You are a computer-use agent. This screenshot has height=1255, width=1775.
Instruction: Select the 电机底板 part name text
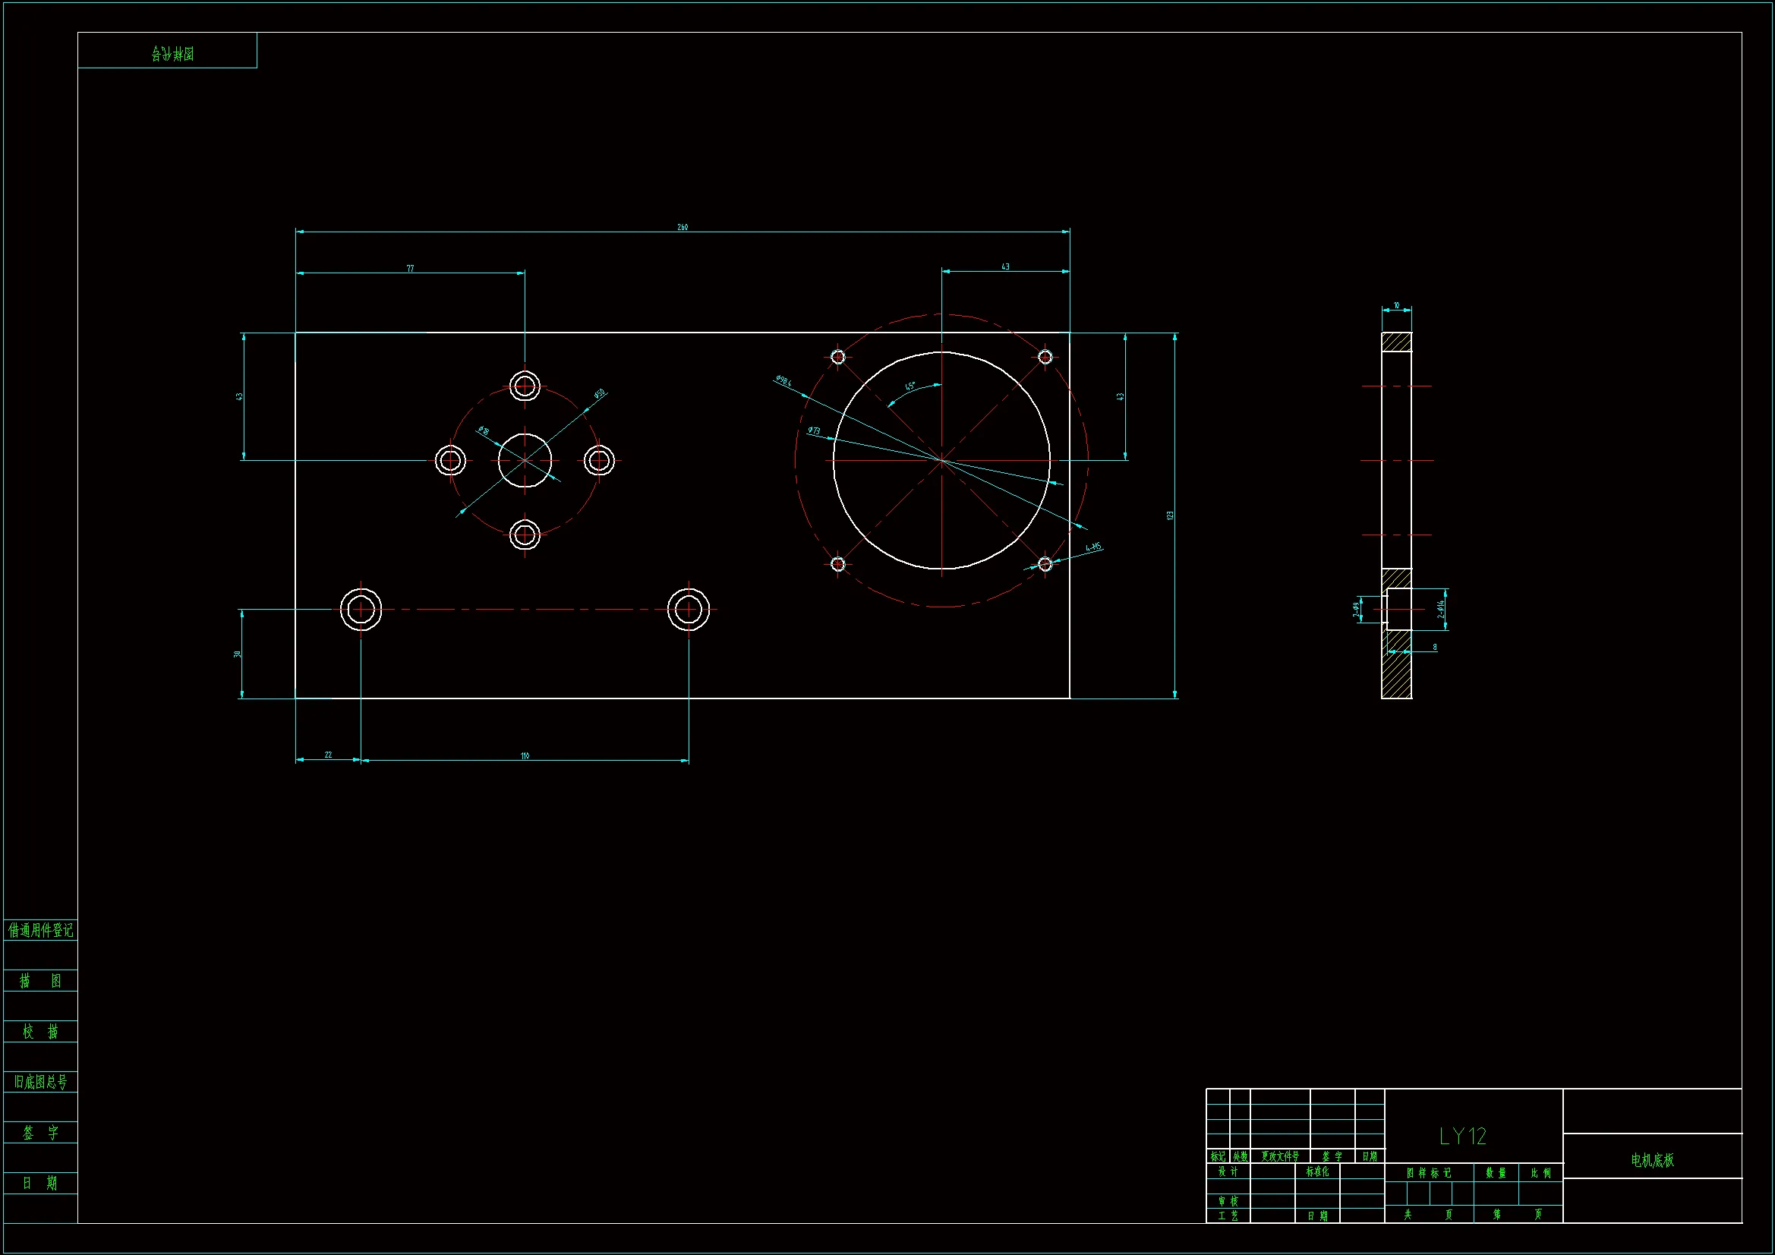pyautogui.click(x=1652, y=1160)
